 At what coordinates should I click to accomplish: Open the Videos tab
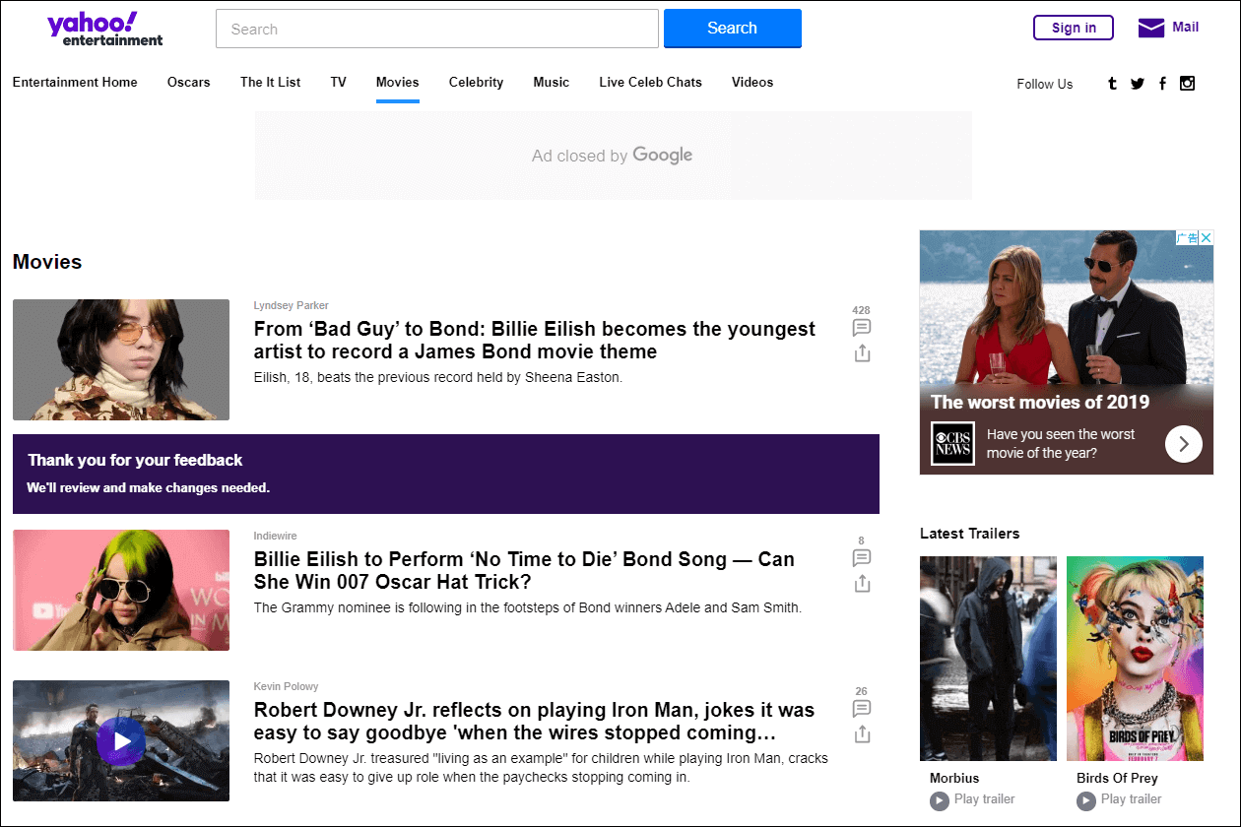point(752,83)
